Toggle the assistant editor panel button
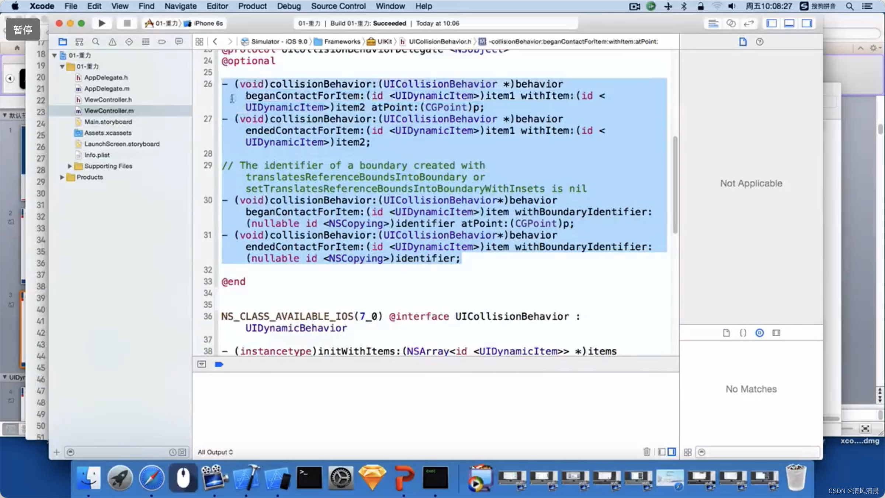Screen dimensions: 885x498 coord(731,23)
